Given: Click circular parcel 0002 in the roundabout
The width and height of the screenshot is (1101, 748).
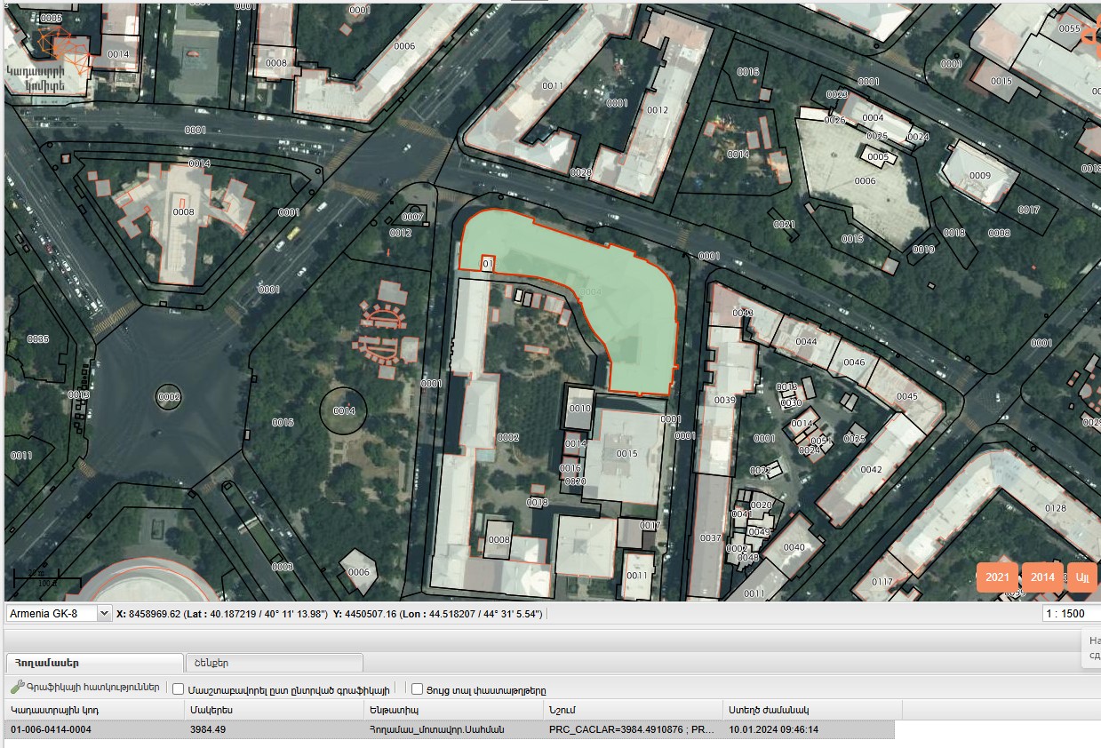Looking at the screenshot, I should click(169, 397).
